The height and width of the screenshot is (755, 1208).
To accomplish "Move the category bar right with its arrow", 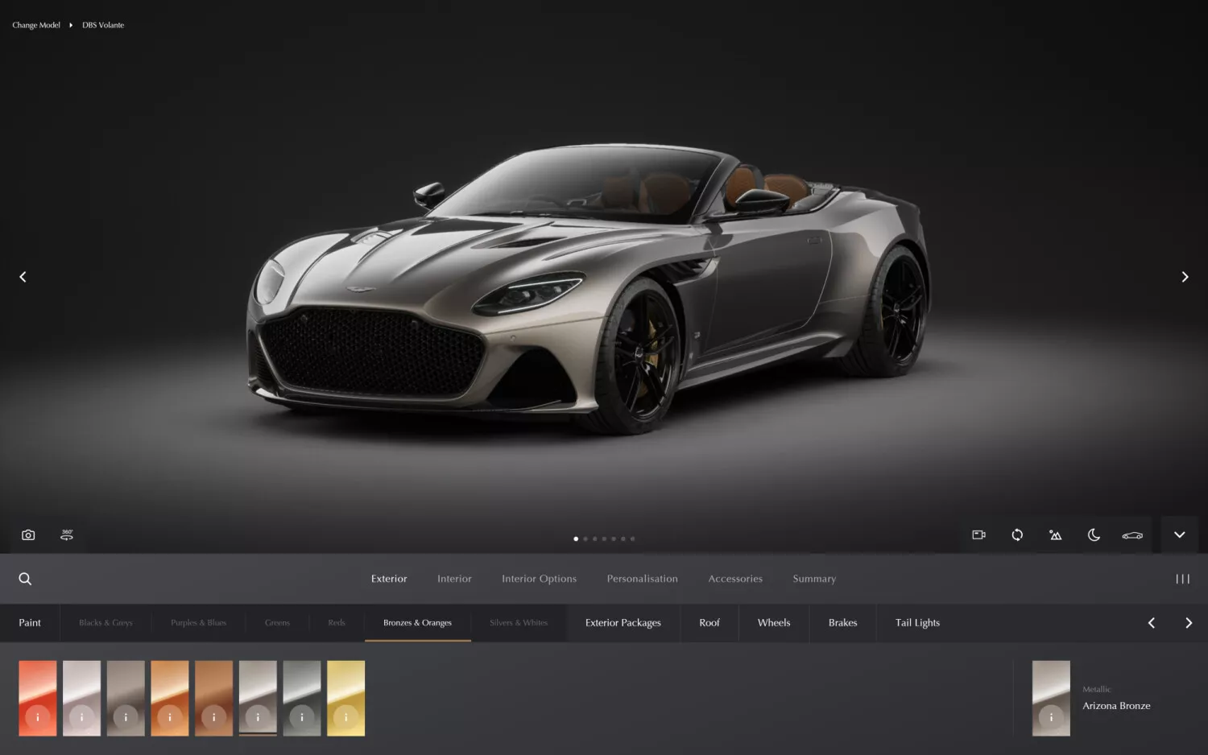I will (x=1189, y=623).
